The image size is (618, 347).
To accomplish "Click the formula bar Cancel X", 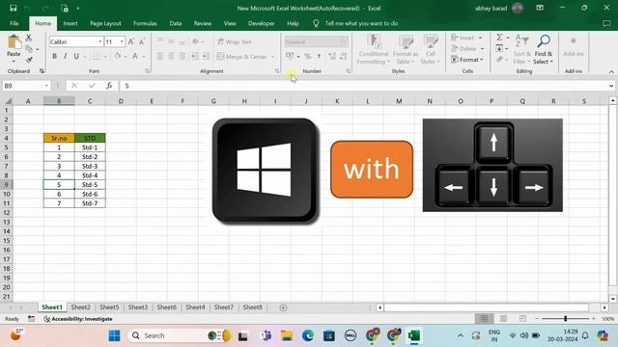I will (74, 86).
